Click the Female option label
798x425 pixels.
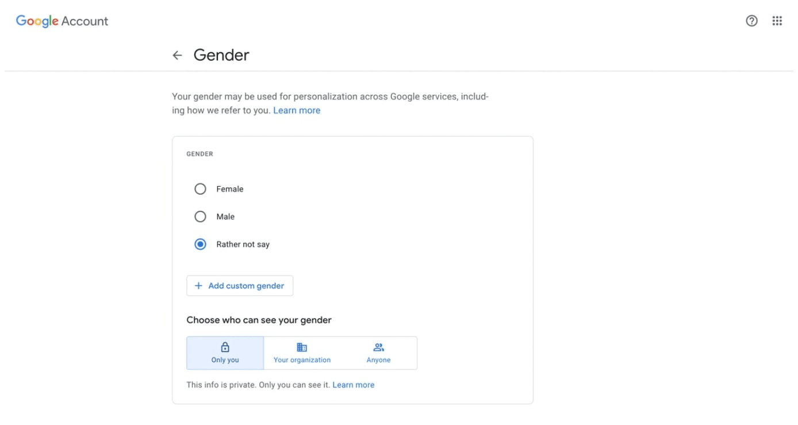coord(230,189)
